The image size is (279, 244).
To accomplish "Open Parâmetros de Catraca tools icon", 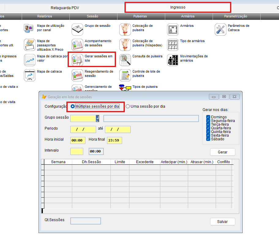I will [221, 29].
